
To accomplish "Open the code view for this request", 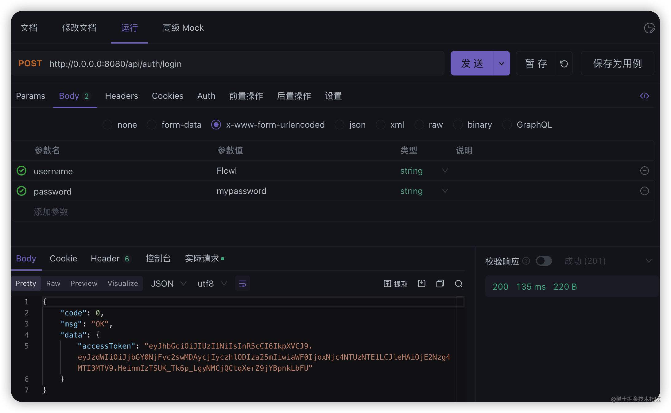I will click(645, 96).
